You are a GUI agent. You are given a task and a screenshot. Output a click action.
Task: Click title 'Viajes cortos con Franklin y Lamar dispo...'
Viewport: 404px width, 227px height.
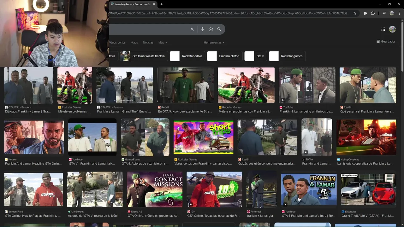(x=203, y=164)
